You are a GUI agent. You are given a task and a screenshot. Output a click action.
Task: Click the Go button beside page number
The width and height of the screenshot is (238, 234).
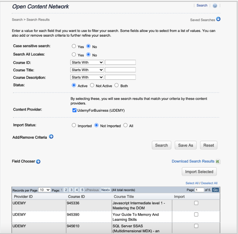pos(215,190)
